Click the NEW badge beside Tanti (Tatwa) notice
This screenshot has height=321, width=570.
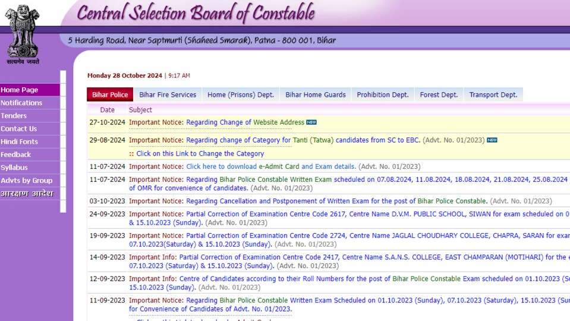pyautogui.click(x=492, y=140)
